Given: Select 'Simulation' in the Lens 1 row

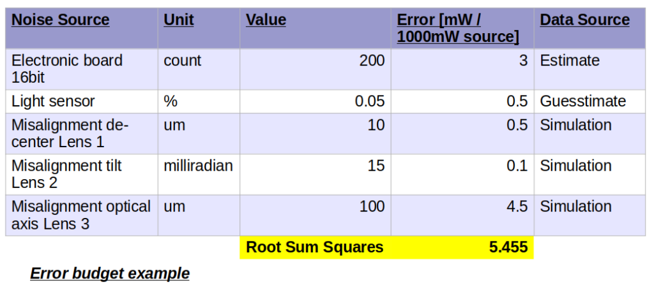Looking at the screenshot, I should (589, 134).
